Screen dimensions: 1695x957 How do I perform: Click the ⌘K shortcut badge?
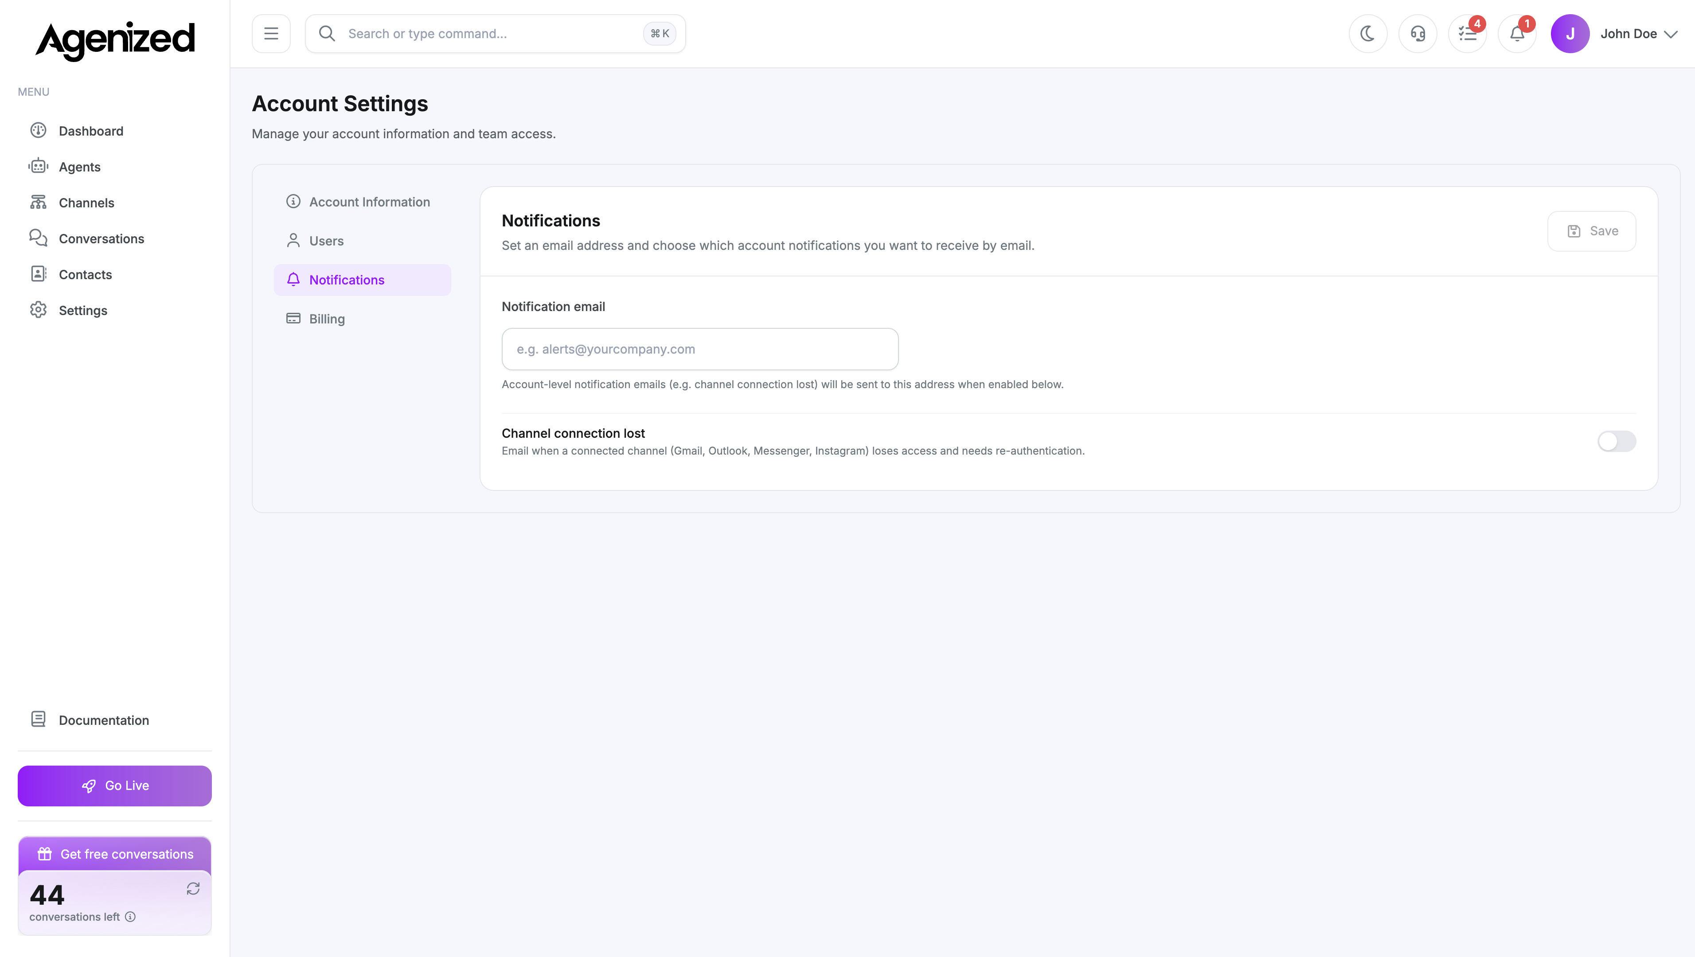[659, 34]
